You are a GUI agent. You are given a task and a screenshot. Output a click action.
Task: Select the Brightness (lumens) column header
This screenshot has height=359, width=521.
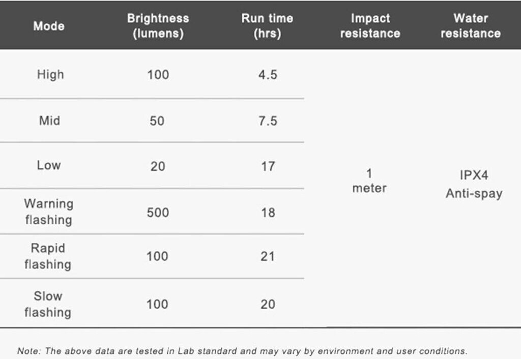158,26
